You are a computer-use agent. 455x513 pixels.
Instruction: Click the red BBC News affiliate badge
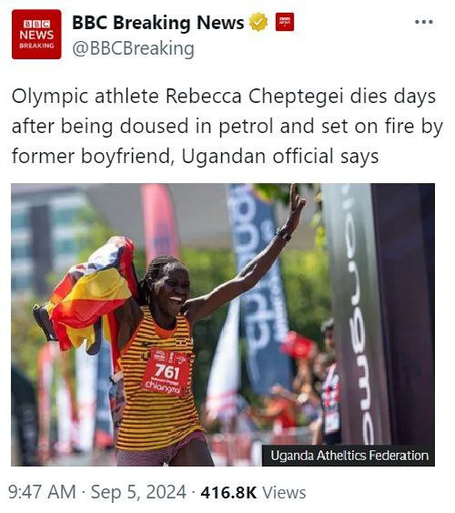tap(285, 22)
